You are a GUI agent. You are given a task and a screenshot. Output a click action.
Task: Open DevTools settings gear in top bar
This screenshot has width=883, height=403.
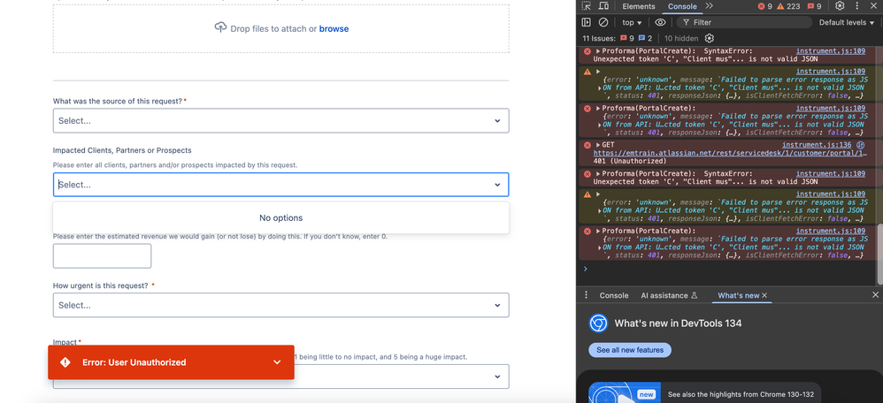(x=840, y=6)
